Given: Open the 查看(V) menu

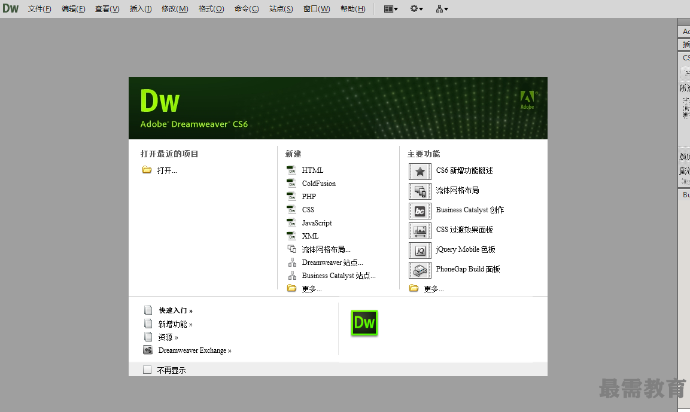Looking at the screenshot, I should tap(107, 9).
